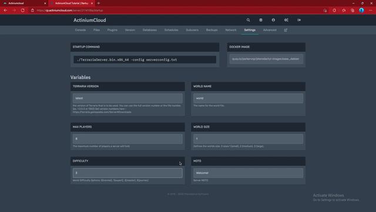Click the STARTUP COMMAND panel header
Image resolution: width=376 pixels, height=212 pixels.
(x=145, y=47)
